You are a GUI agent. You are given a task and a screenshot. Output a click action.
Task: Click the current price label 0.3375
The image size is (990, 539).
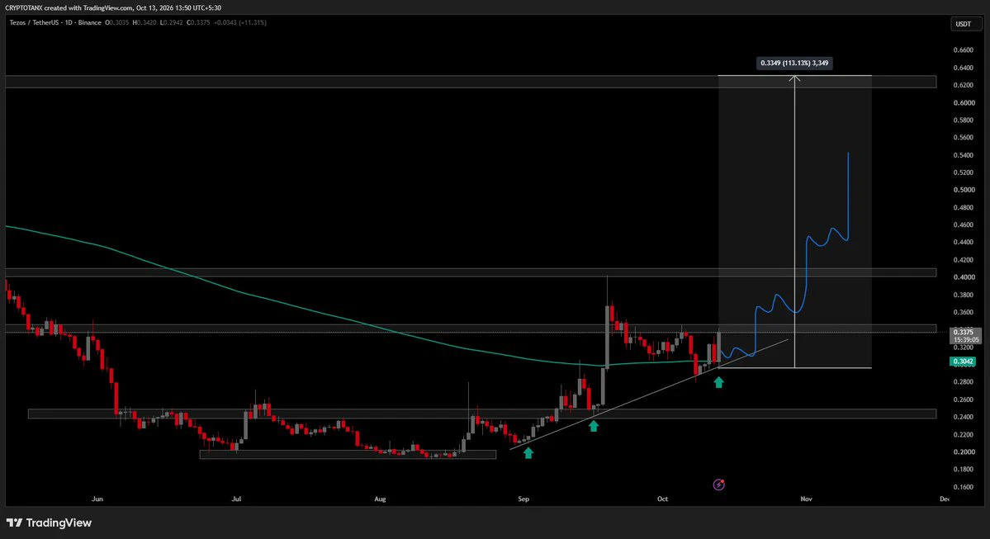(963, 332)
